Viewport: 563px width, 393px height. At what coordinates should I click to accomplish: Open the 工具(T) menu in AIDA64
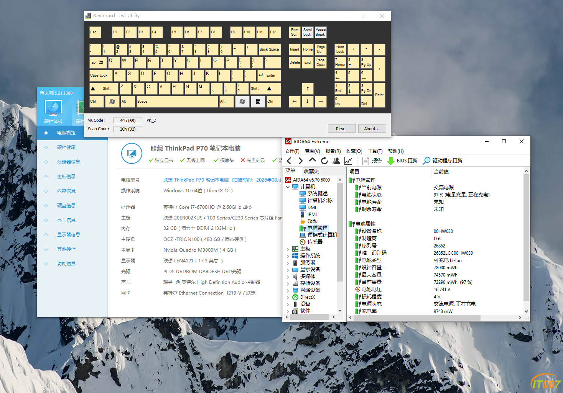(375, 151)
